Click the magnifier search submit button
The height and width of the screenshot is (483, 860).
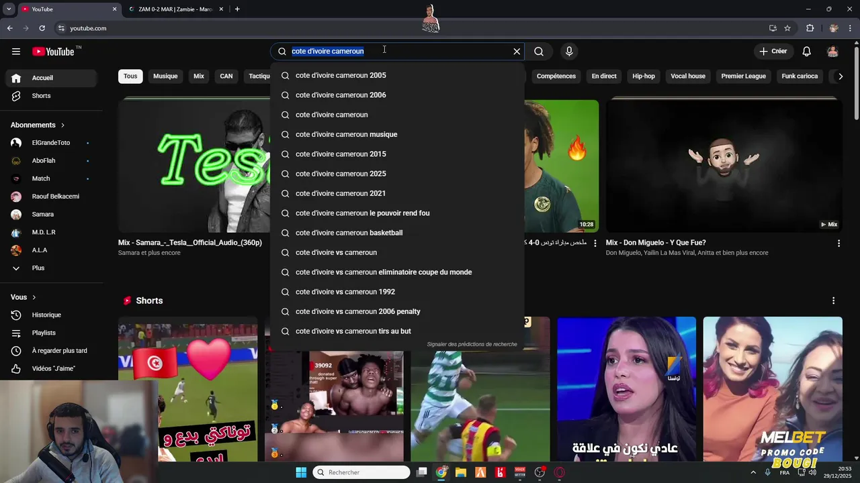click(x=539, y=52)
